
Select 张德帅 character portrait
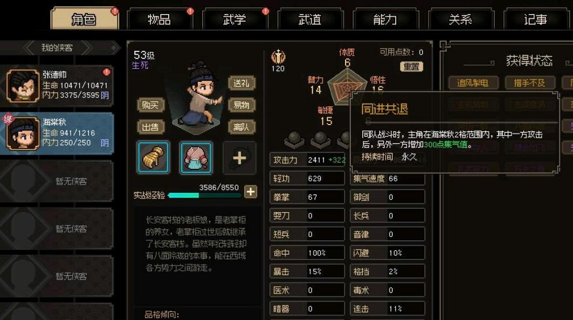point(23,86)
